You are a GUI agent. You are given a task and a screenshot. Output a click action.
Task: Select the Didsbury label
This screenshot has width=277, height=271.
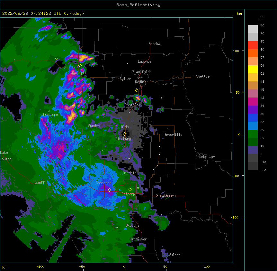(x=123, y=139)
